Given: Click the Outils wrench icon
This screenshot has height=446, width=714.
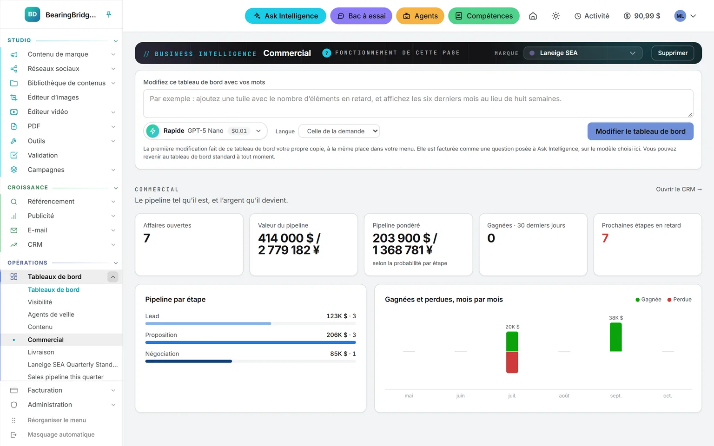Looking at the screenshot, I should [14, 141].
